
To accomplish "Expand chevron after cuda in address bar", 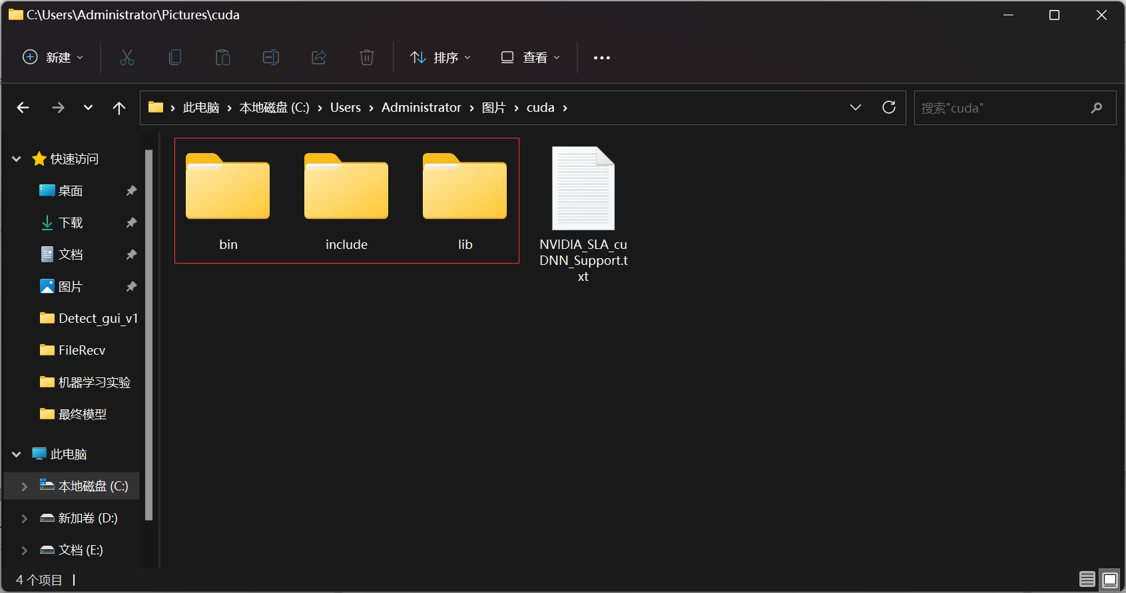I will (x=565, y=108).
